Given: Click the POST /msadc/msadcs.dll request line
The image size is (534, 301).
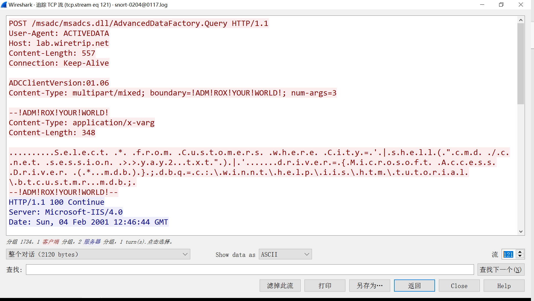Looking at the screenshot, I should pyautogui.click(x=139, y=23).
